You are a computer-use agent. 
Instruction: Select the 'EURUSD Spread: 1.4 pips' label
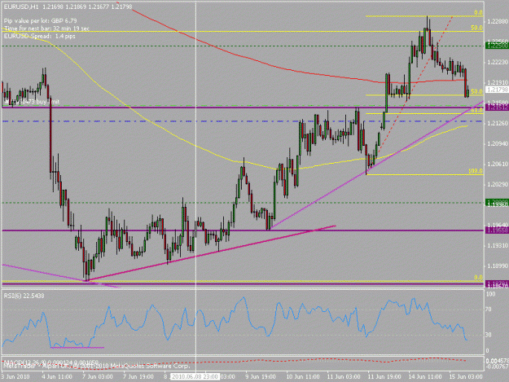tap(40, 36)
